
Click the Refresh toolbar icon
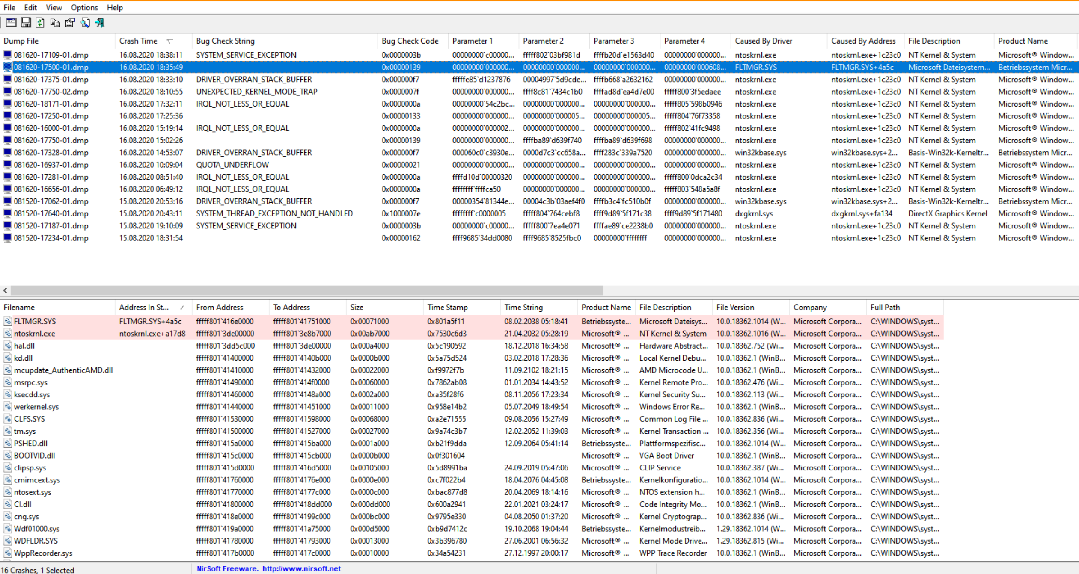pos(40,23)
